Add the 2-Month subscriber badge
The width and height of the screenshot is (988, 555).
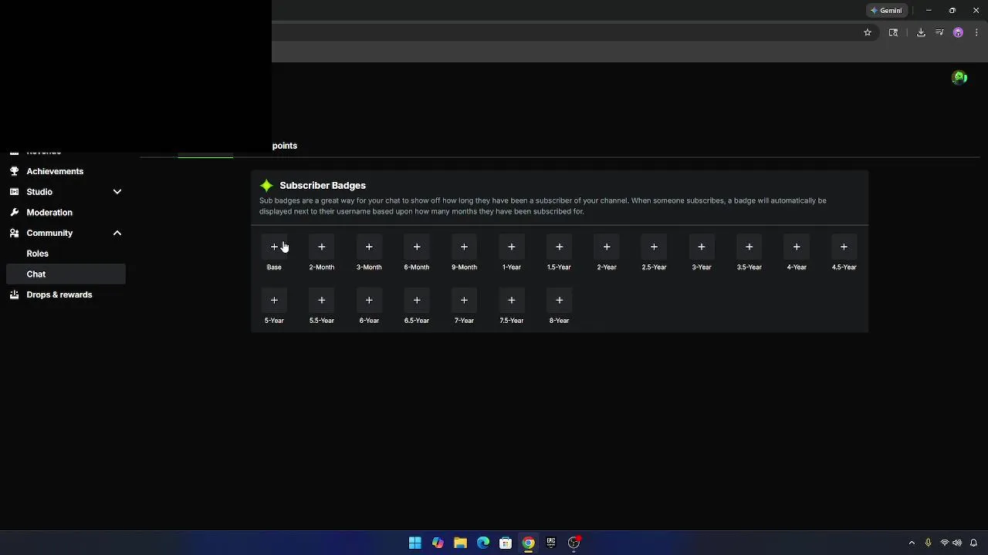322,247
